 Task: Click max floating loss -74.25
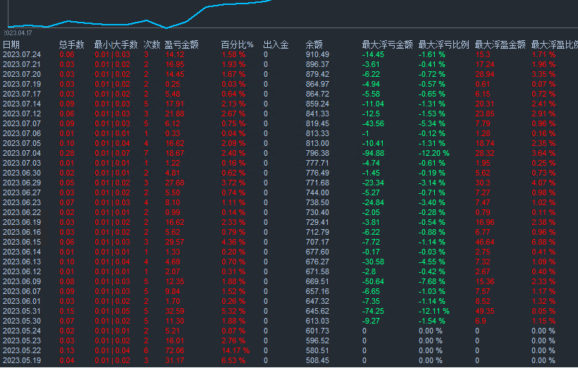[373, 311]
